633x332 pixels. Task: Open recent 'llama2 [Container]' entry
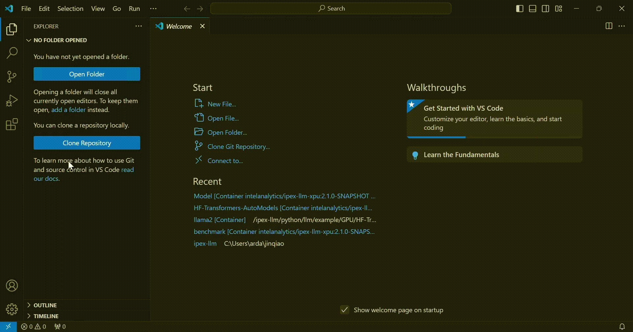[x=220, y=220]
